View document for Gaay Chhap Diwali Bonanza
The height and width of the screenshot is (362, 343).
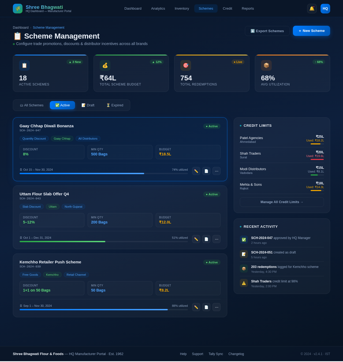[206, 171]
